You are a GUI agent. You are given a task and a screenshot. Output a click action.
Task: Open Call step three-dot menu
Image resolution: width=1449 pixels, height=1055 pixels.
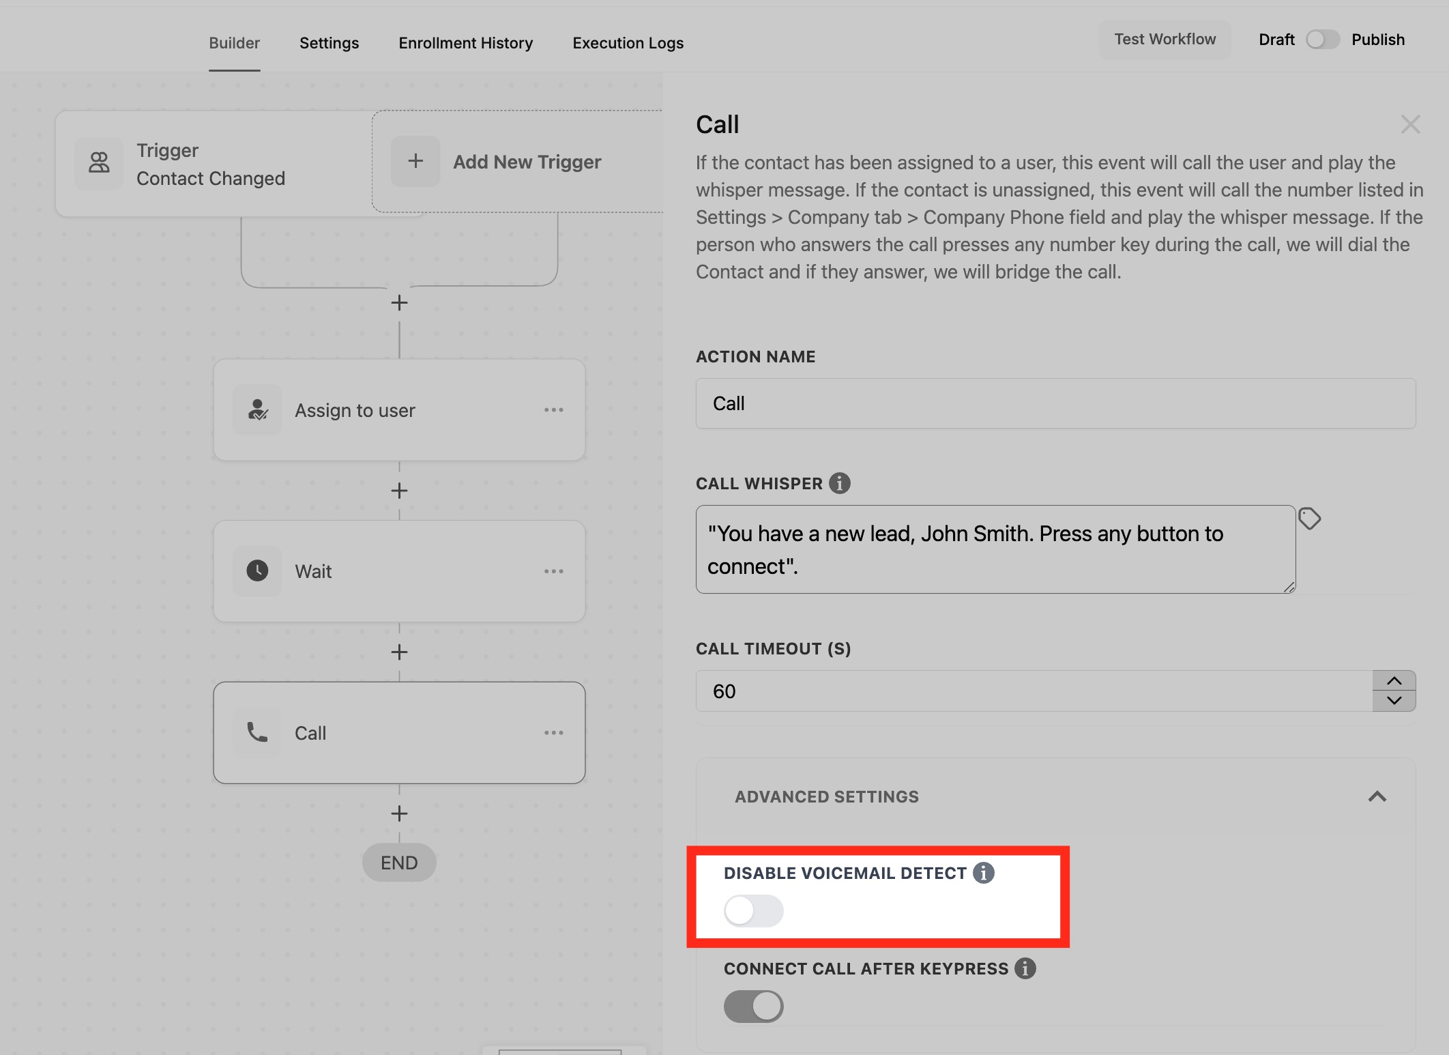[553, 733]
